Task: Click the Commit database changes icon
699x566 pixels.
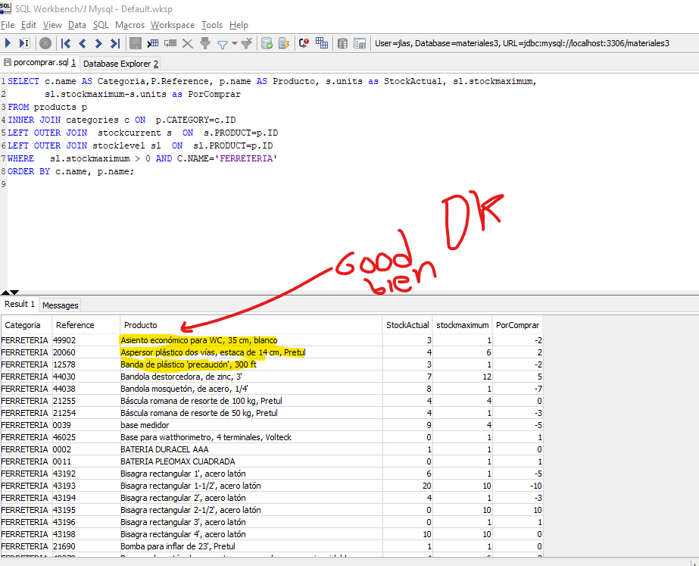Action: pyautogui.click(x=267, y=43)
